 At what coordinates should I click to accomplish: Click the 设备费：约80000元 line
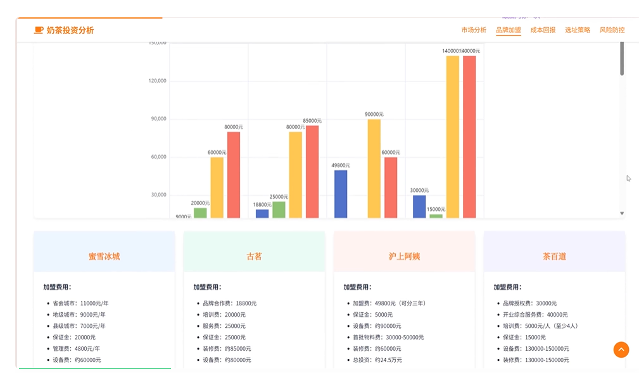pyautogui.click(x=227, y=360)
